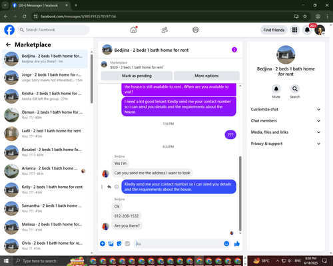
Task: Click the Mute bell icon in chat details
Action: 276,89
